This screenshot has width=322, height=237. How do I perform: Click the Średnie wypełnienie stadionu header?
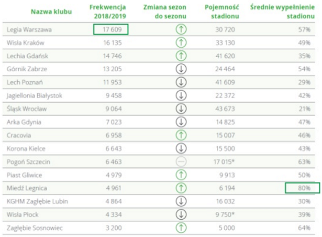(282, 12)
